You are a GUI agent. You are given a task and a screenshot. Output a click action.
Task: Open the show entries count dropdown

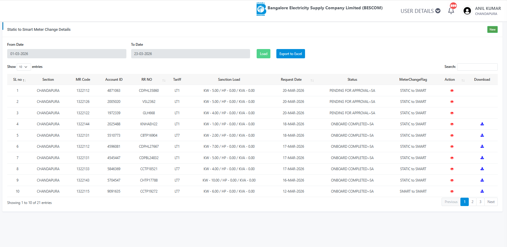pyautogui.click(x=24, y=67)
